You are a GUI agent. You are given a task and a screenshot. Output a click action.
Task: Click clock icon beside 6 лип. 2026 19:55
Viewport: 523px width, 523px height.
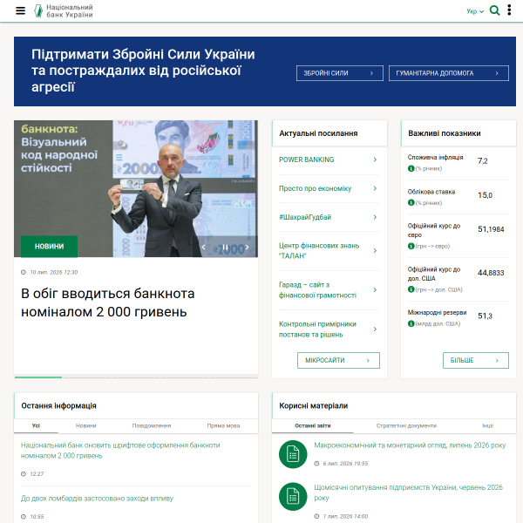click(x=316, y=464)
